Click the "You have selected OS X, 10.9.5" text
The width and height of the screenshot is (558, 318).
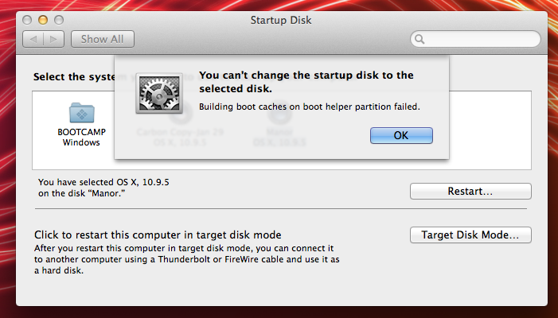point(103,182)
